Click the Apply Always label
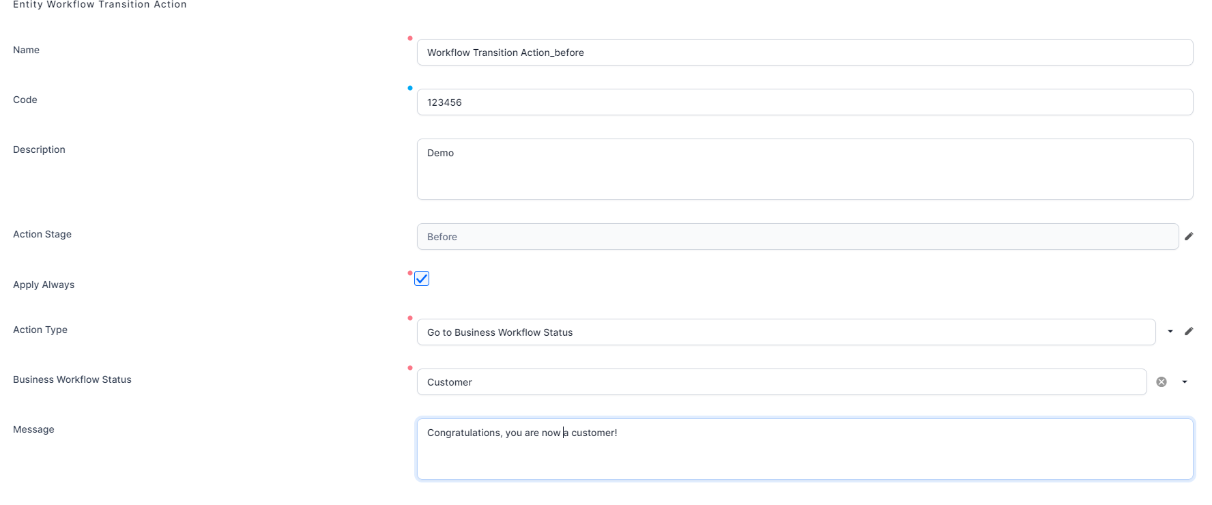This screenshot has width=1212, height=505. click(44, 285)
